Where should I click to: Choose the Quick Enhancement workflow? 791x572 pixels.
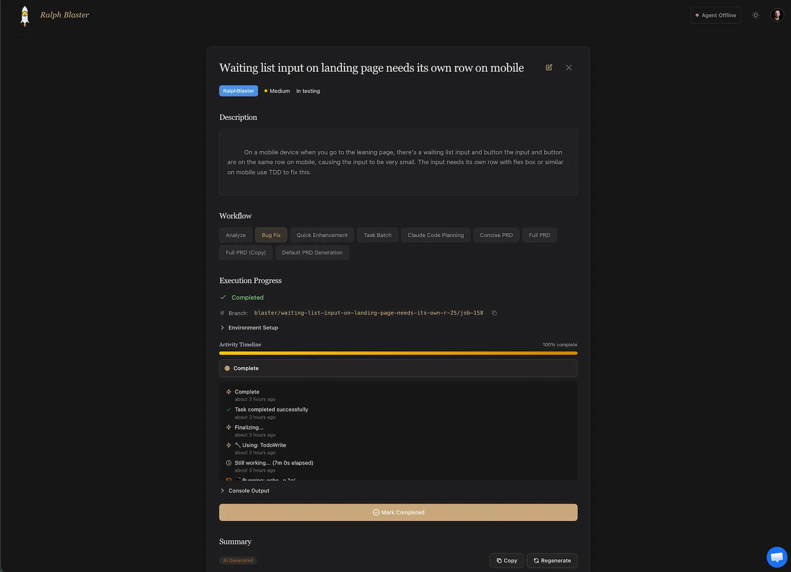[322, 235]
